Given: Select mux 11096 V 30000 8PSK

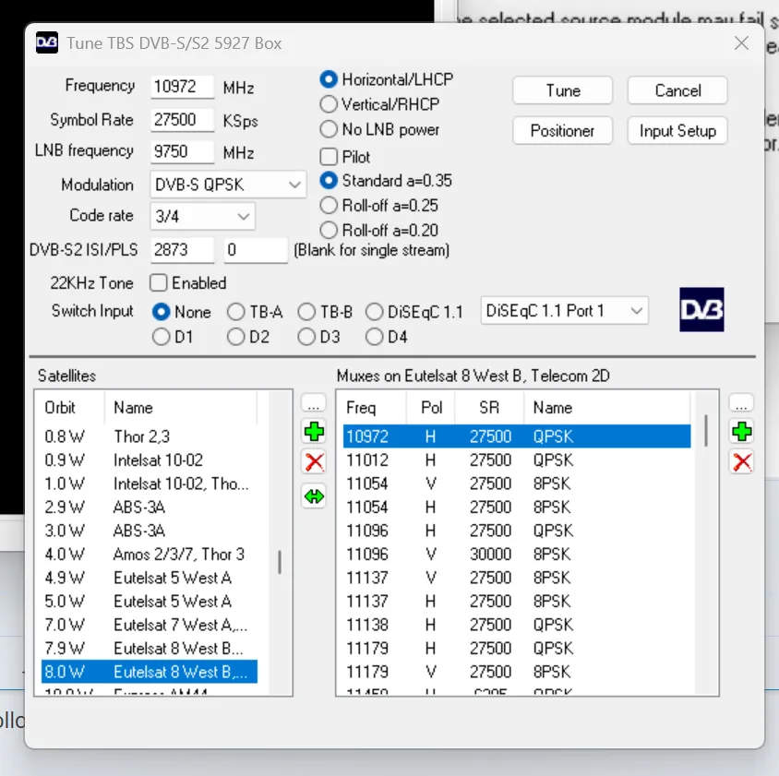Looking at the screenshot, I should [517, 554].
